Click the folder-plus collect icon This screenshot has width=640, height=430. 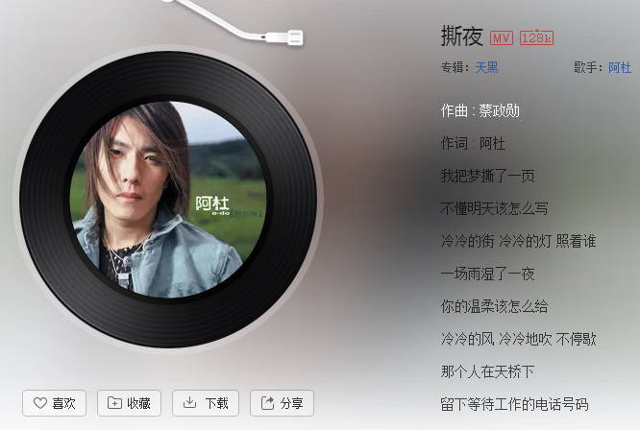pos(114,403)
